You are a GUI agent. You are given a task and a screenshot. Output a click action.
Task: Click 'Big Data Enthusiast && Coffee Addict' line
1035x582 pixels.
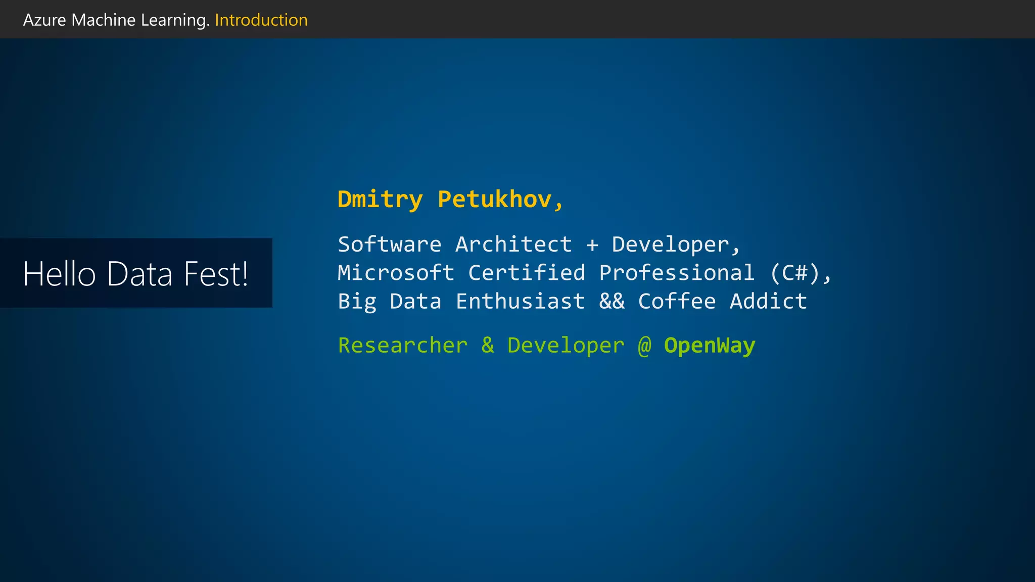pos(572,301)
